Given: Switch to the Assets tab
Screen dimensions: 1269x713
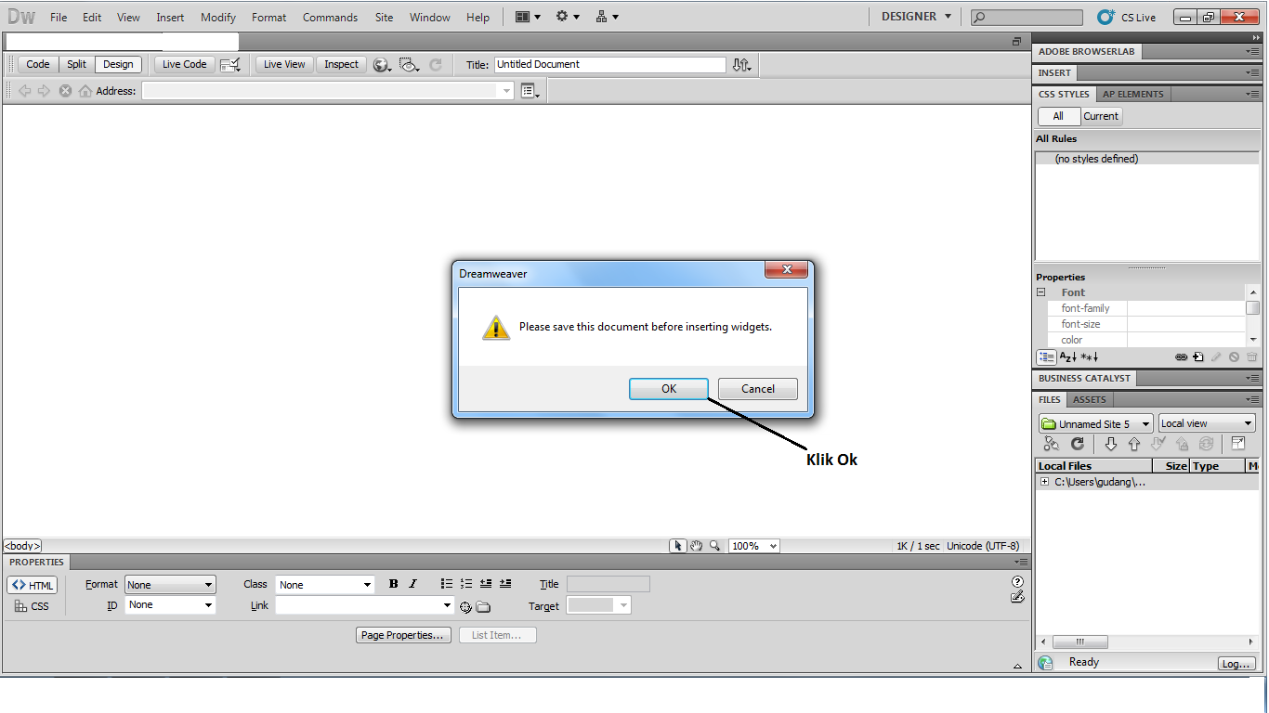Looking at the screenshot, I should click(x=1090, y=399).
